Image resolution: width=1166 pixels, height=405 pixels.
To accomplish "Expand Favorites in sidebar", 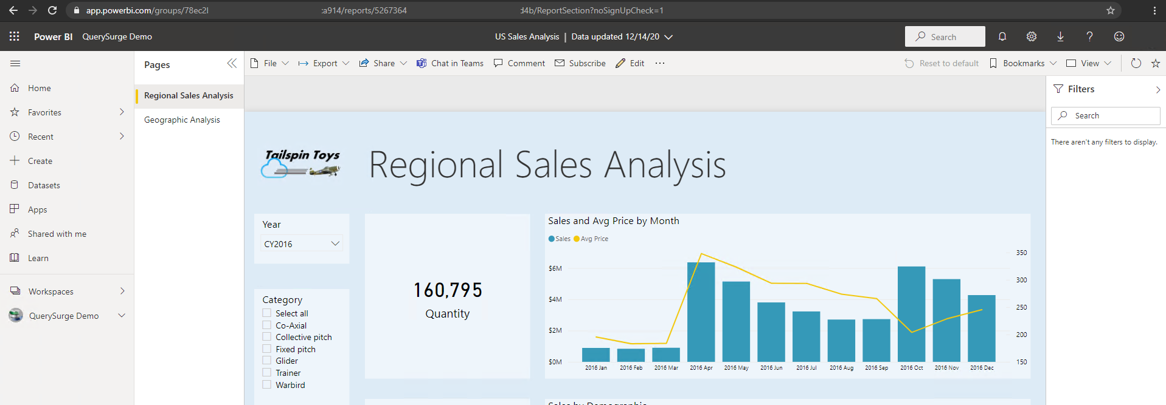I will (x=122, y=112).
